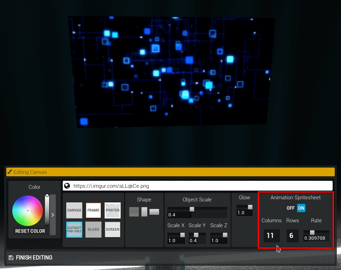The height and width of the screenshot is (270, 341).
Task: Turn Animation Spritesheet ON
Action: [301, 208]
